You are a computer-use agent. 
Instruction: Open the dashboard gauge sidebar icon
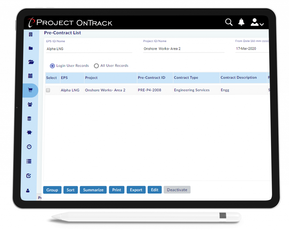pos(29,147)
